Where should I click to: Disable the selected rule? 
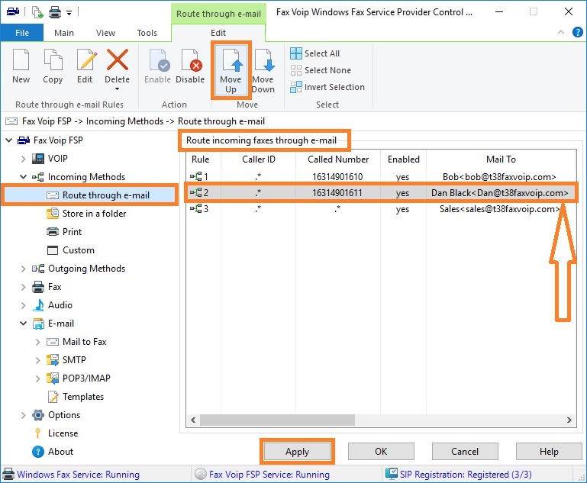[190, 66]
